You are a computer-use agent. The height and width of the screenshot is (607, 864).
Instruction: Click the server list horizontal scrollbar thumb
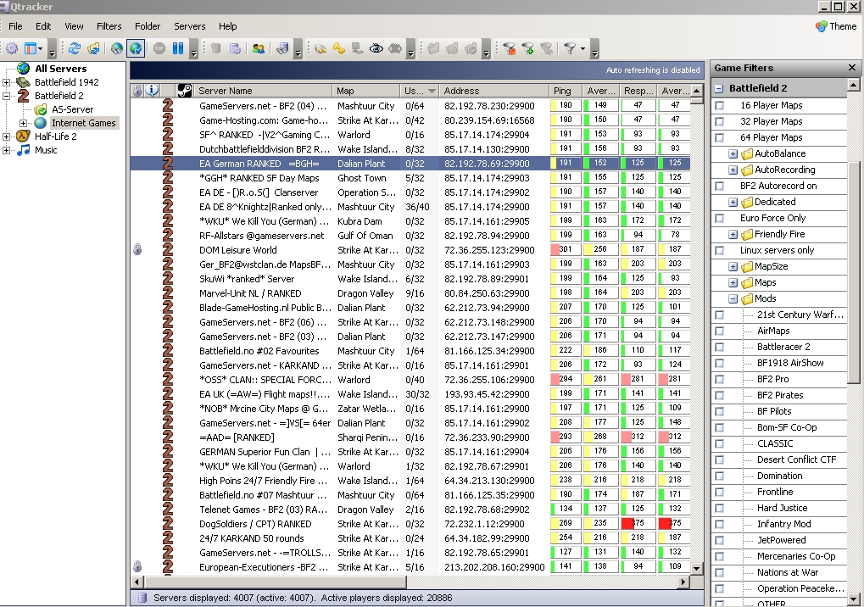(x=275, y=582)
